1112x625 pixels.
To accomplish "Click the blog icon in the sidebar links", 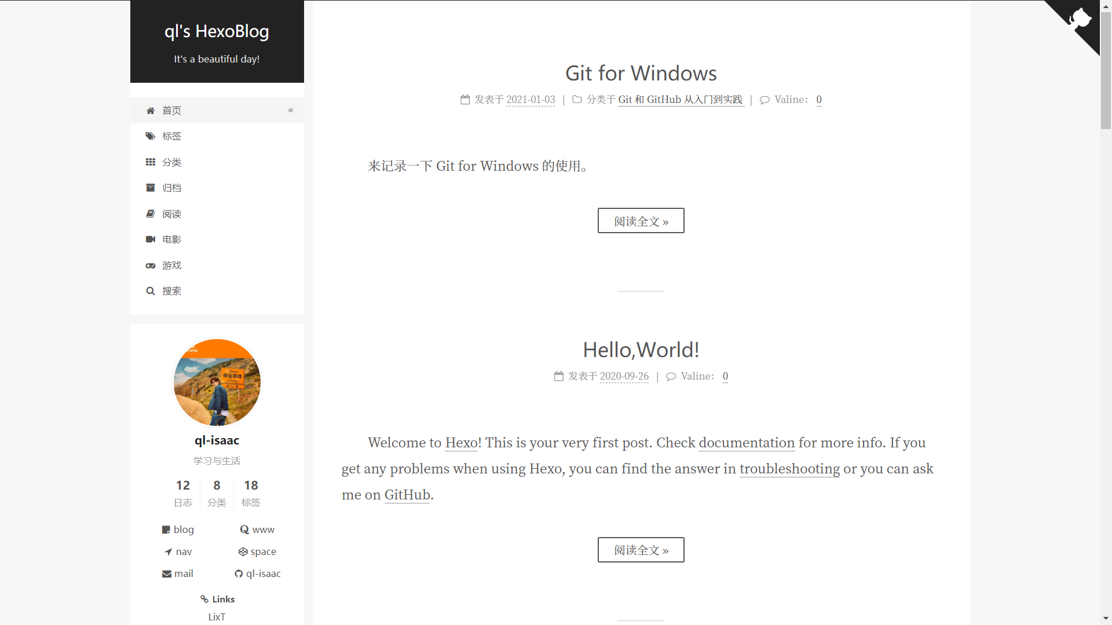I will point(166,530).
